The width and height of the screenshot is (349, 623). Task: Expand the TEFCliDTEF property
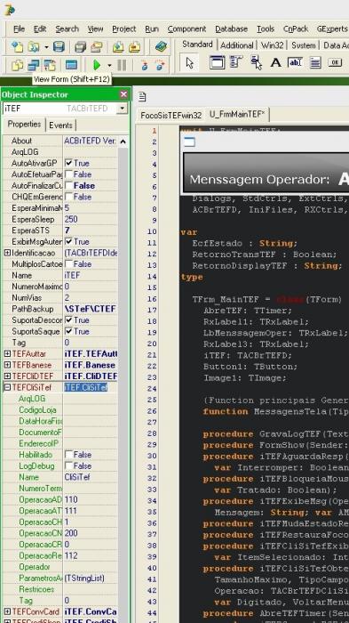click(7, 376)
